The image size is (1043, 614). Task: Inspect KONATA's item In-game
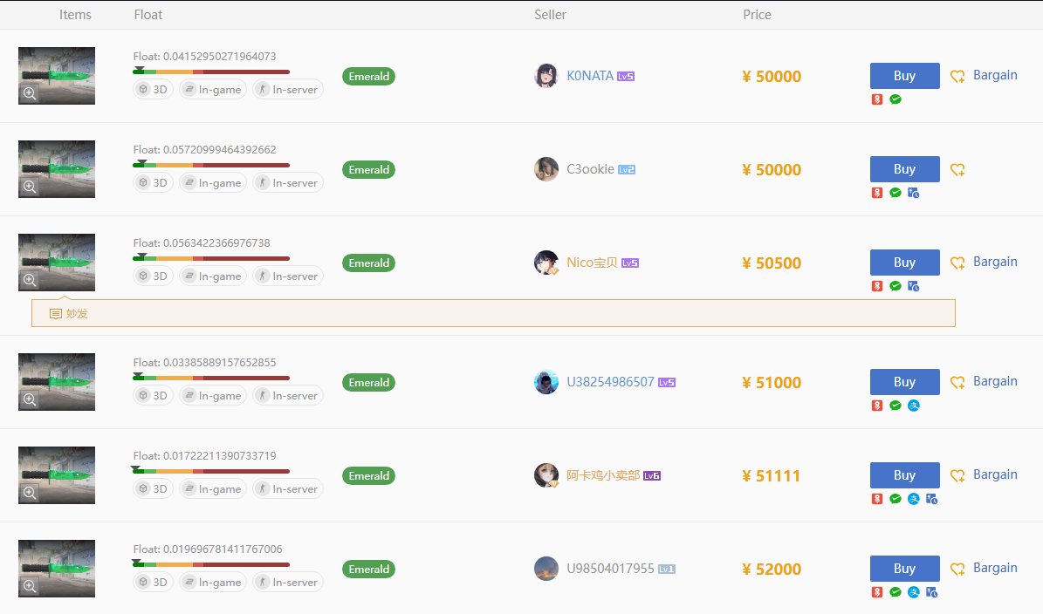[213, 89]
